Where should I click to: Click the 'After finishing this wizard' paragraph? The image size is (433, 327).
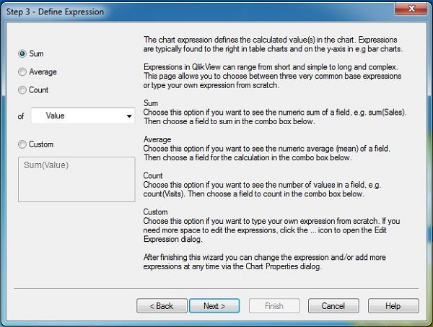(x=264, y=262)
